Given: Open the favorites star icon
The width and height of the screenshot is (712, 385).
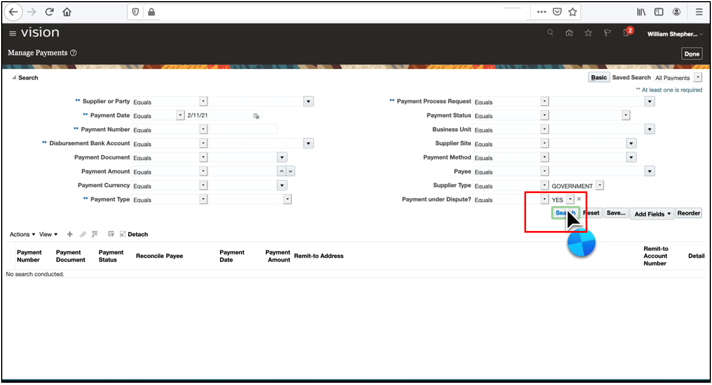Looking at the screenshot, I should [x=588, y=33].
